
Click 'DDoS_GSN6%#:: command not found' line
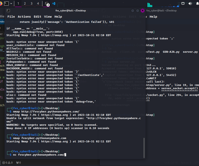tap(32, 65)
